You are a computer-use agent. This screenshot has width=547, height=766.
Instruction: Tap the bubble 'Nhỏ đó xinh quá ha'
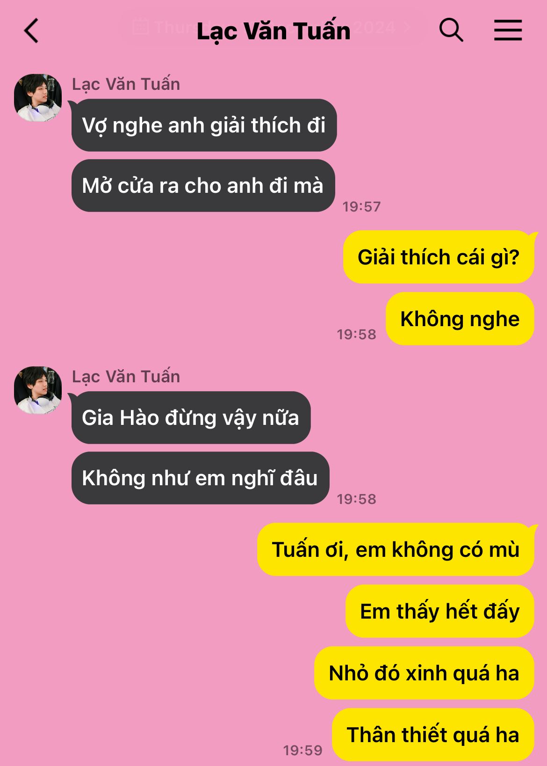click(424, 673)
